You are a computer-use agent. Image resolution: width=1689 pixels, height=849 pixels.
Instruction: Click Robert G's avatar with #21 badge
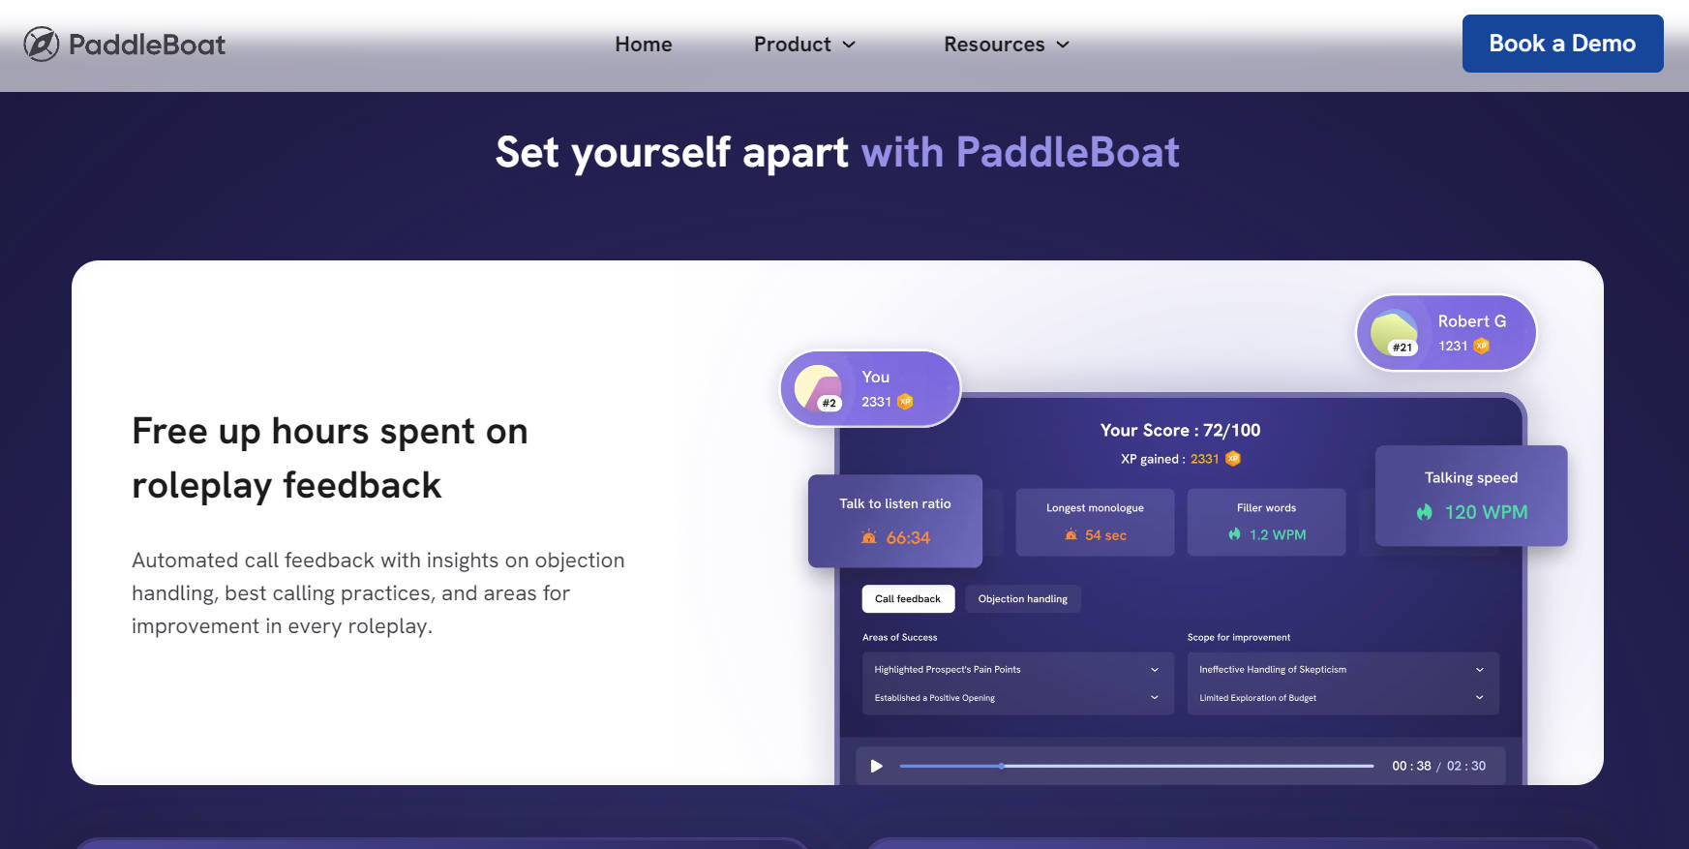(1395, 333)
